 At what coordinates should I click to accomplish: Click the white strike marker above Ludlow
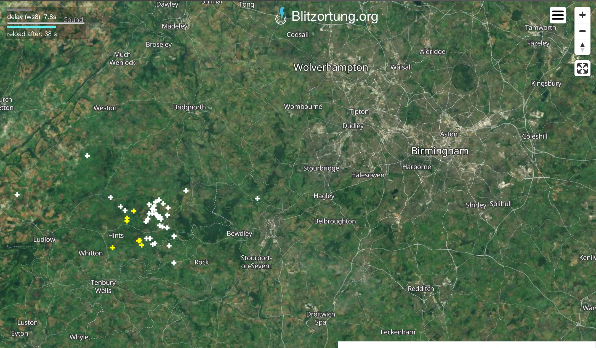pos(17,195)
